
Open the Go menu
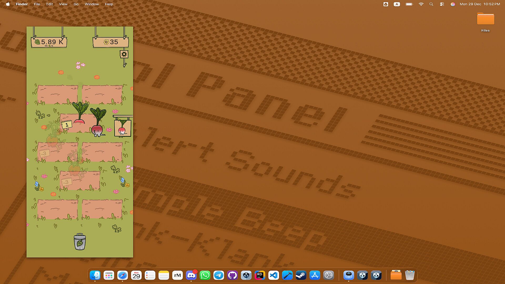pyautogui.click(x=76, y=4)
